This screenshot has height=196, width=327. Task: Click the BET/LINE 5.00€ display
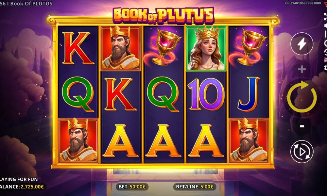click(195, 187)
